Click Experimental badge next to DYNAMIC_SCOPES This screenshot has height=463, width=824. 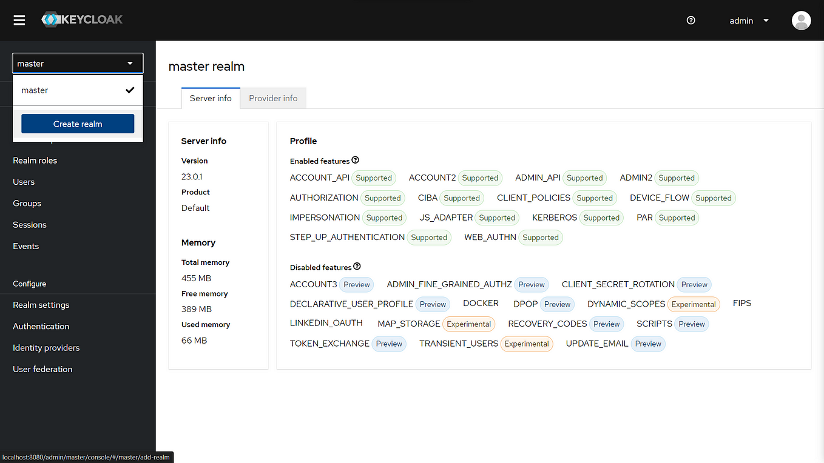tap(694, 304)
